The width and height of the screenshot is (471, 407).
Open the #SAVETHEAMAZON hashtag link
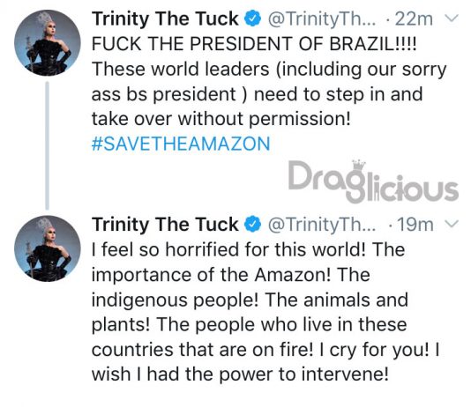point(181,144)
